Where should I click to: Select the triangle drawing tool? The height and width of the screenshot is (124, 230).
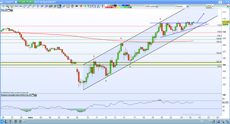point(98,6)
